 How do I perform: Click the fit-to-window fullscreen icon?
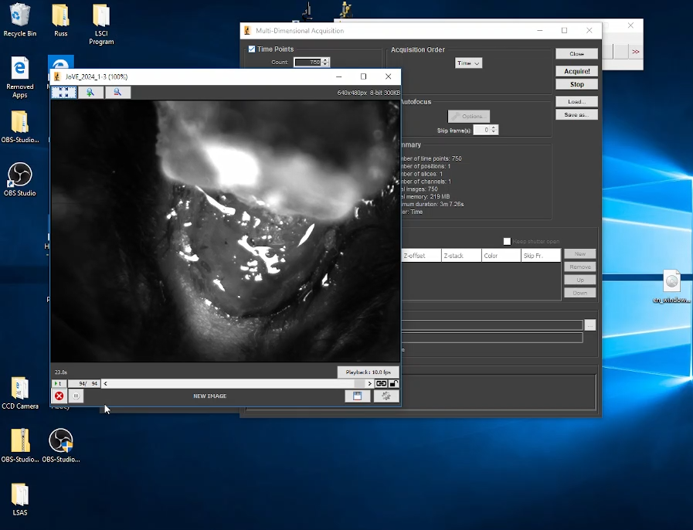(x=64, y=93)
